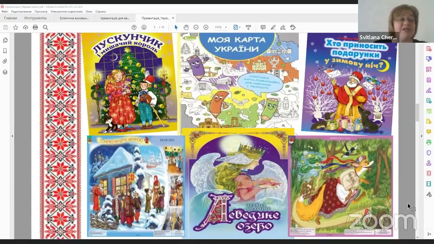The image size is (434, 244).
Task: Expand the left navigation pane arrow
Action: pos(12,136)
